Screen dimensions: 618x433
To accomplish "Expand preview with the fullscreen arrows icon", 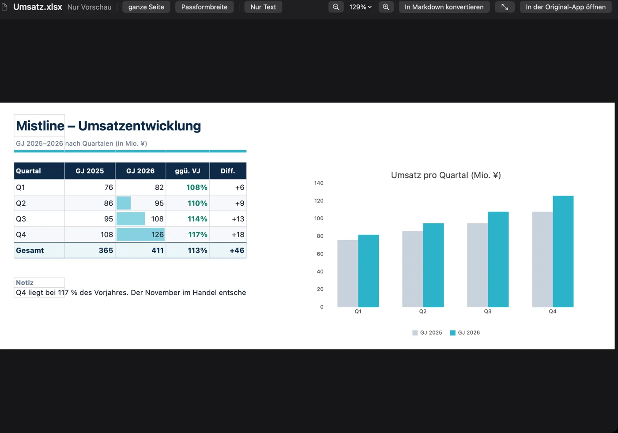I will pos(505,7).
